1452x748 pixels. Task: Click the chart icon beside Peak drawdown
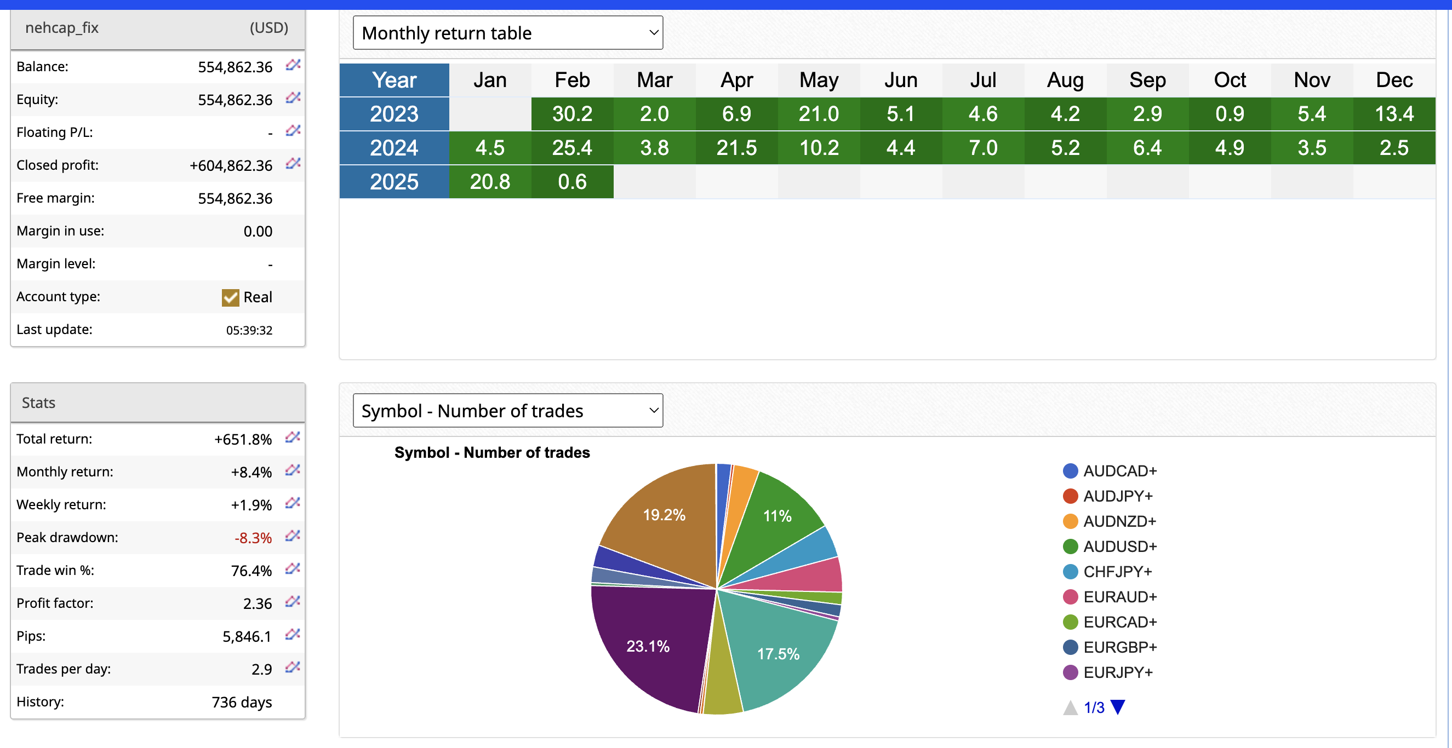point(292,536)
